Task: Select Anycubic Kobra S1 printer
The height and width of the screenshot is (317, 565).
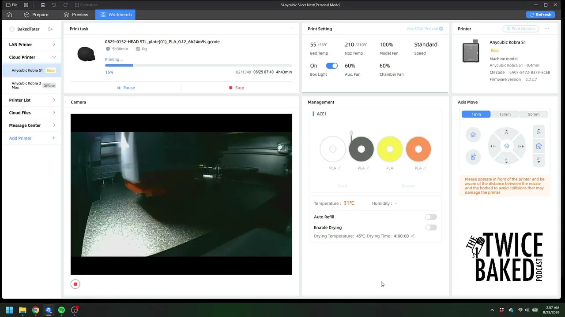Action: 32,70
